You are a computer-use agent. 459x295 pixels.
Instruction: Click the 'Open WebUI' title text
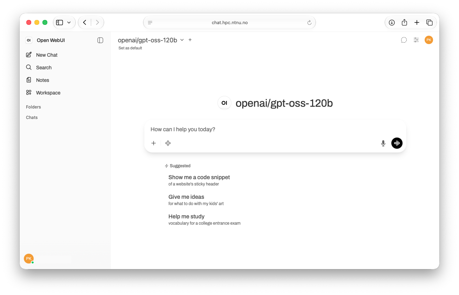(51, 40)
